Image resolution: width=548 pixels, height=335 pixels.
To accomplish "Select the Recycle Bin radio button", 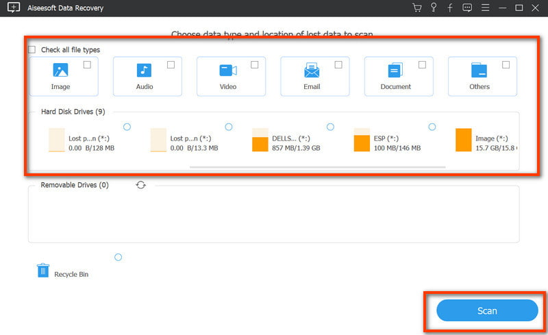I will 118,258.
